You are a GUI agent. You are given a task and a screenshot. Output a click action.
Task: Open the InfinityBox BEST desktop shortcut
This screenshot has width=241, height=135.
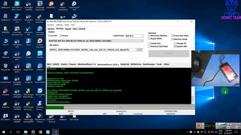pyautogui.click(x=17, y=55)
